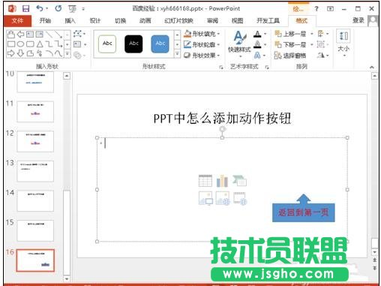This screenshot has height=286, width=381.
Task: Select slide 14 thumbnail
Action: point(35,200)
